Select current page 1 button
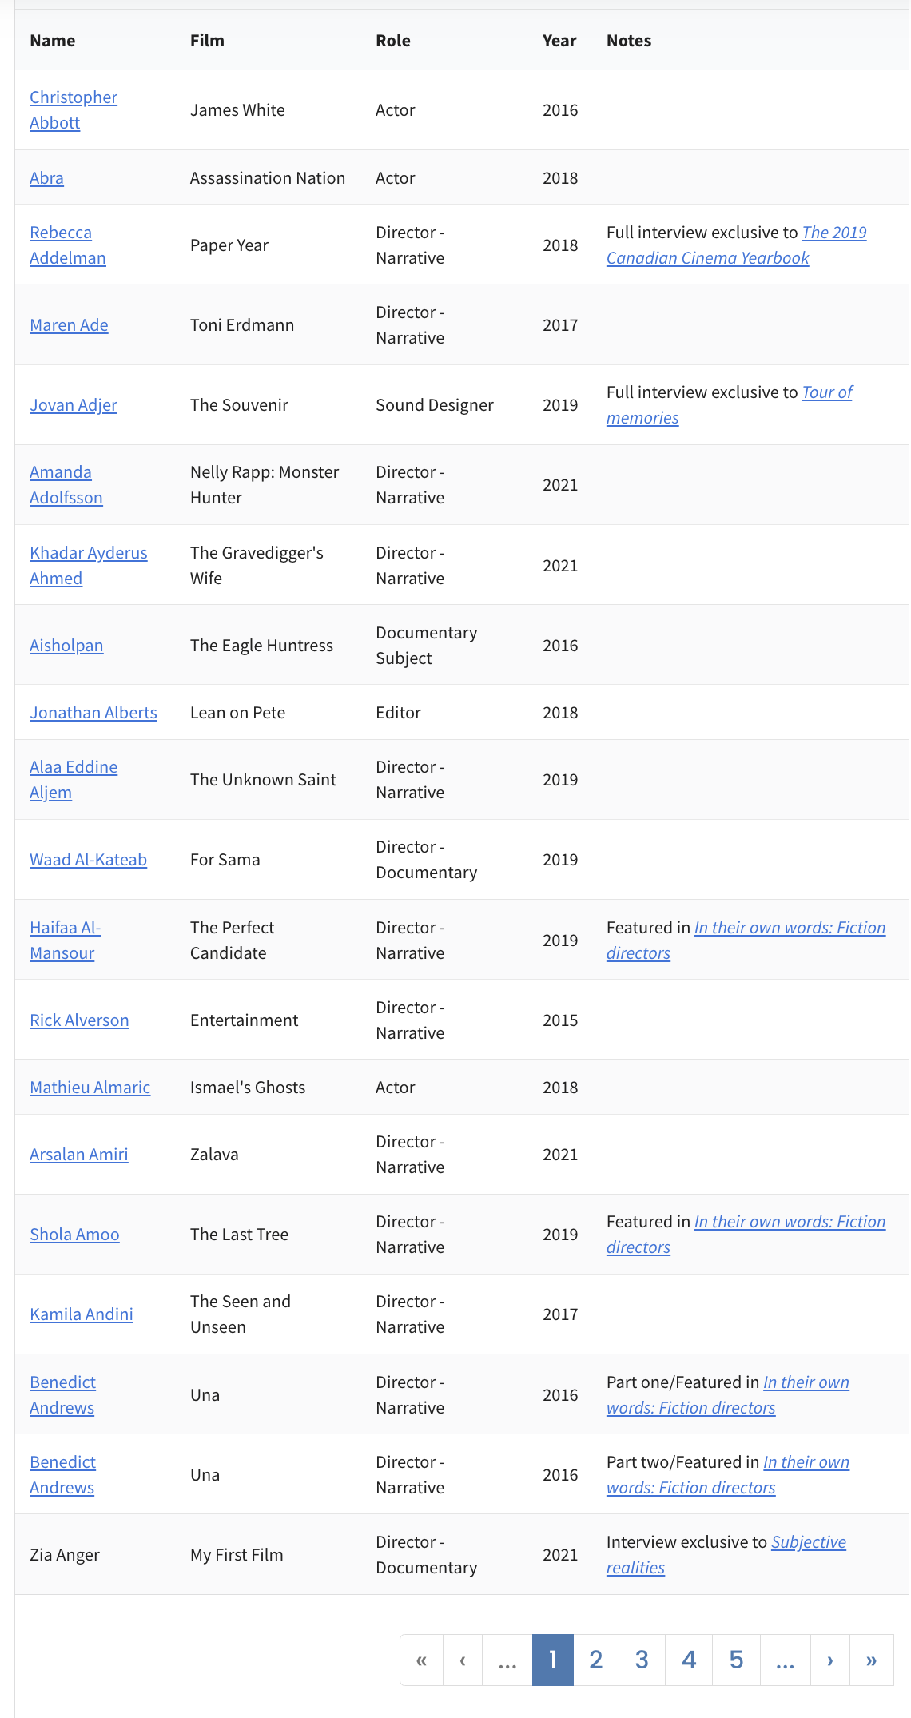This screenshot has width=911, height=1718. [552, 1660]
